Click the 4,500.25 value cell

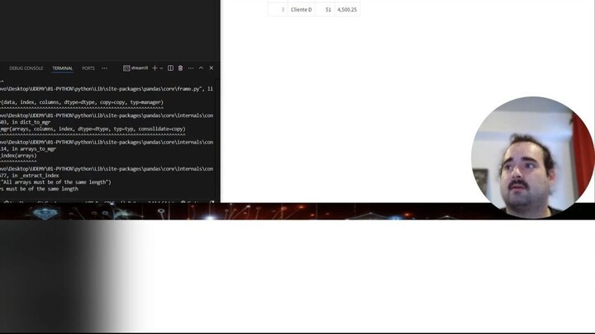[x=347, y=10]
